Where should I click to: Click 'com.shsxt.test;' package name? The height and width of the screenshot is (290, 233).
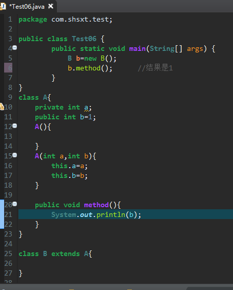82,19
